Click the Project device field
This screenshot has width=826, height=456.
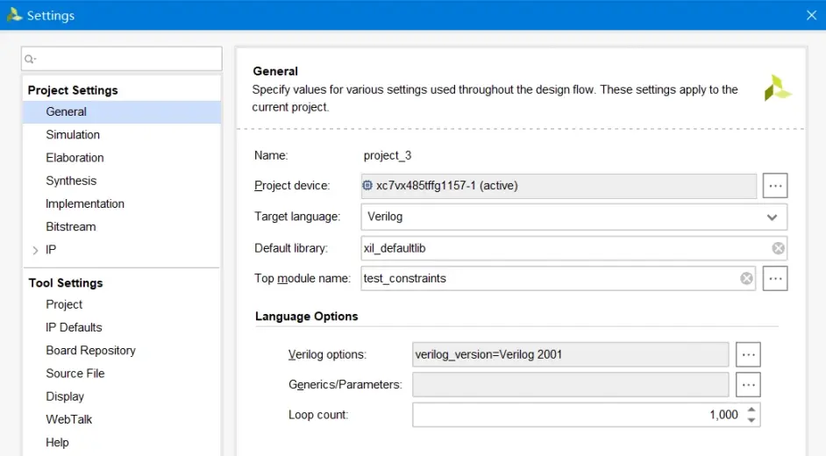tap(559, 186)
